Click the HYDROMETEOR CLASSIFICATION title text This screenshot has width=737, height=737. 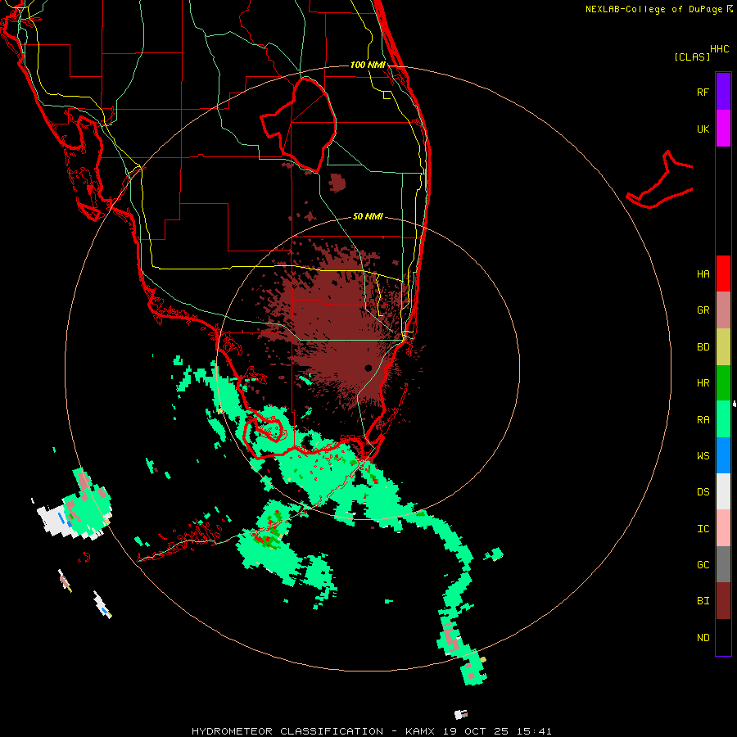[287, 731]
